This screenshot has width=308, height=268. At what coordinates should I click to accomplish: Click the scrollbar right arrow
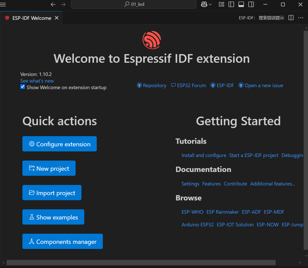pyautogui.click(x=300, y=262)
